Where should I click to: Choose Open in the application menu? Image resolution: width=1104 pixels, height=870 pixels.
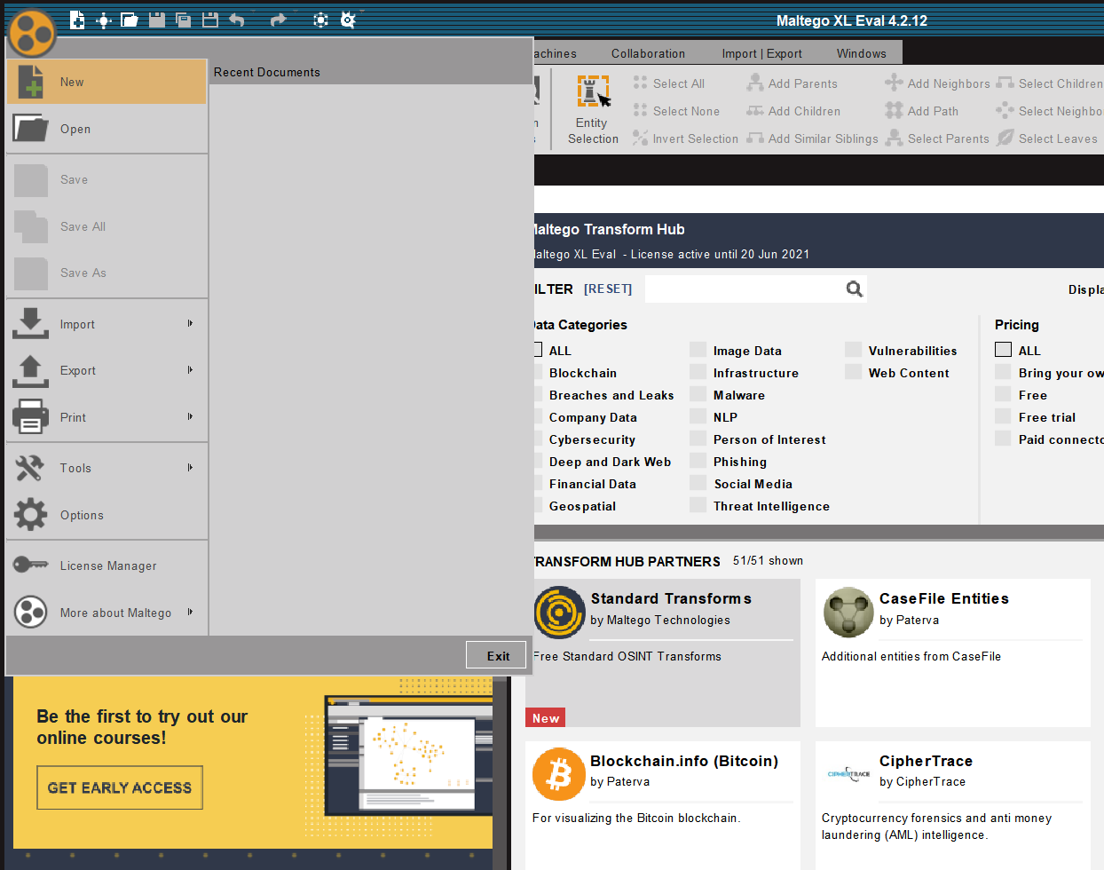[106, 129]
